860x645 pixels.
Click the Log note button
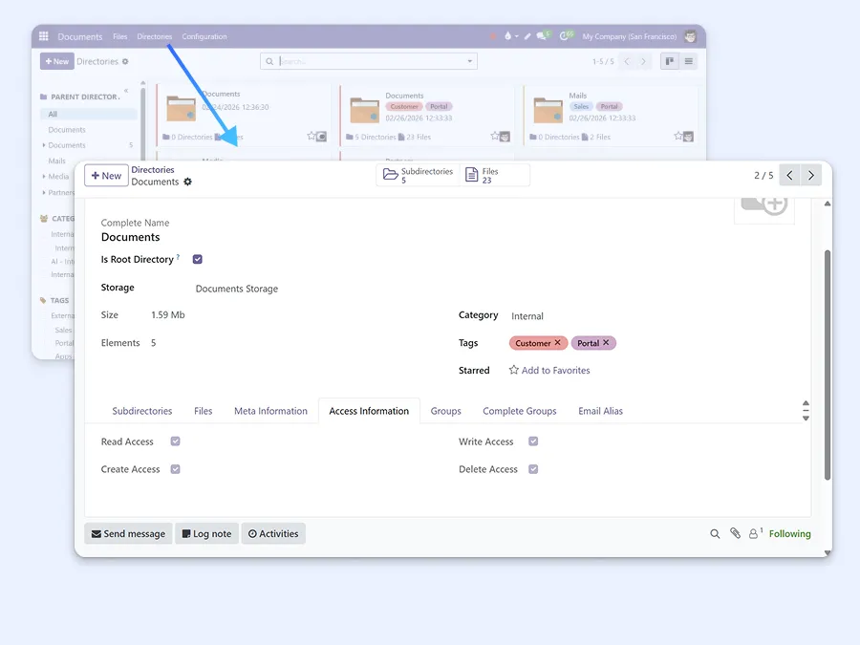[x=206, y=533]
